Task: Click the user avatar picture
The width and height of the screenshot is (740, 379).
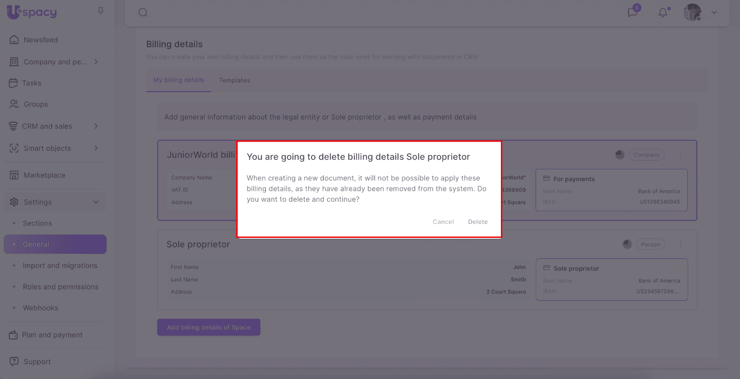Action: coord(692,12)
